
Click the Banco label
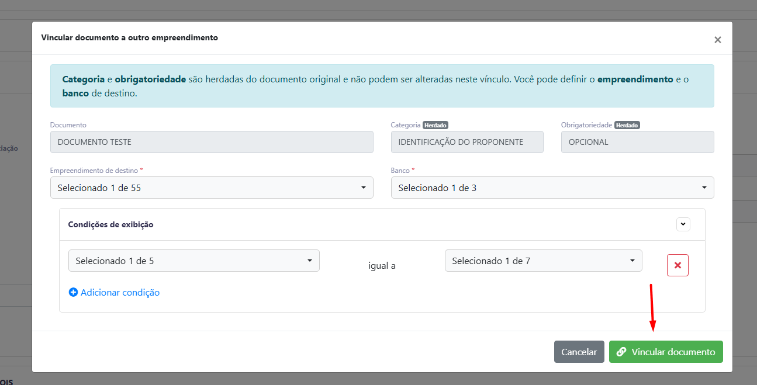[403, 171]
